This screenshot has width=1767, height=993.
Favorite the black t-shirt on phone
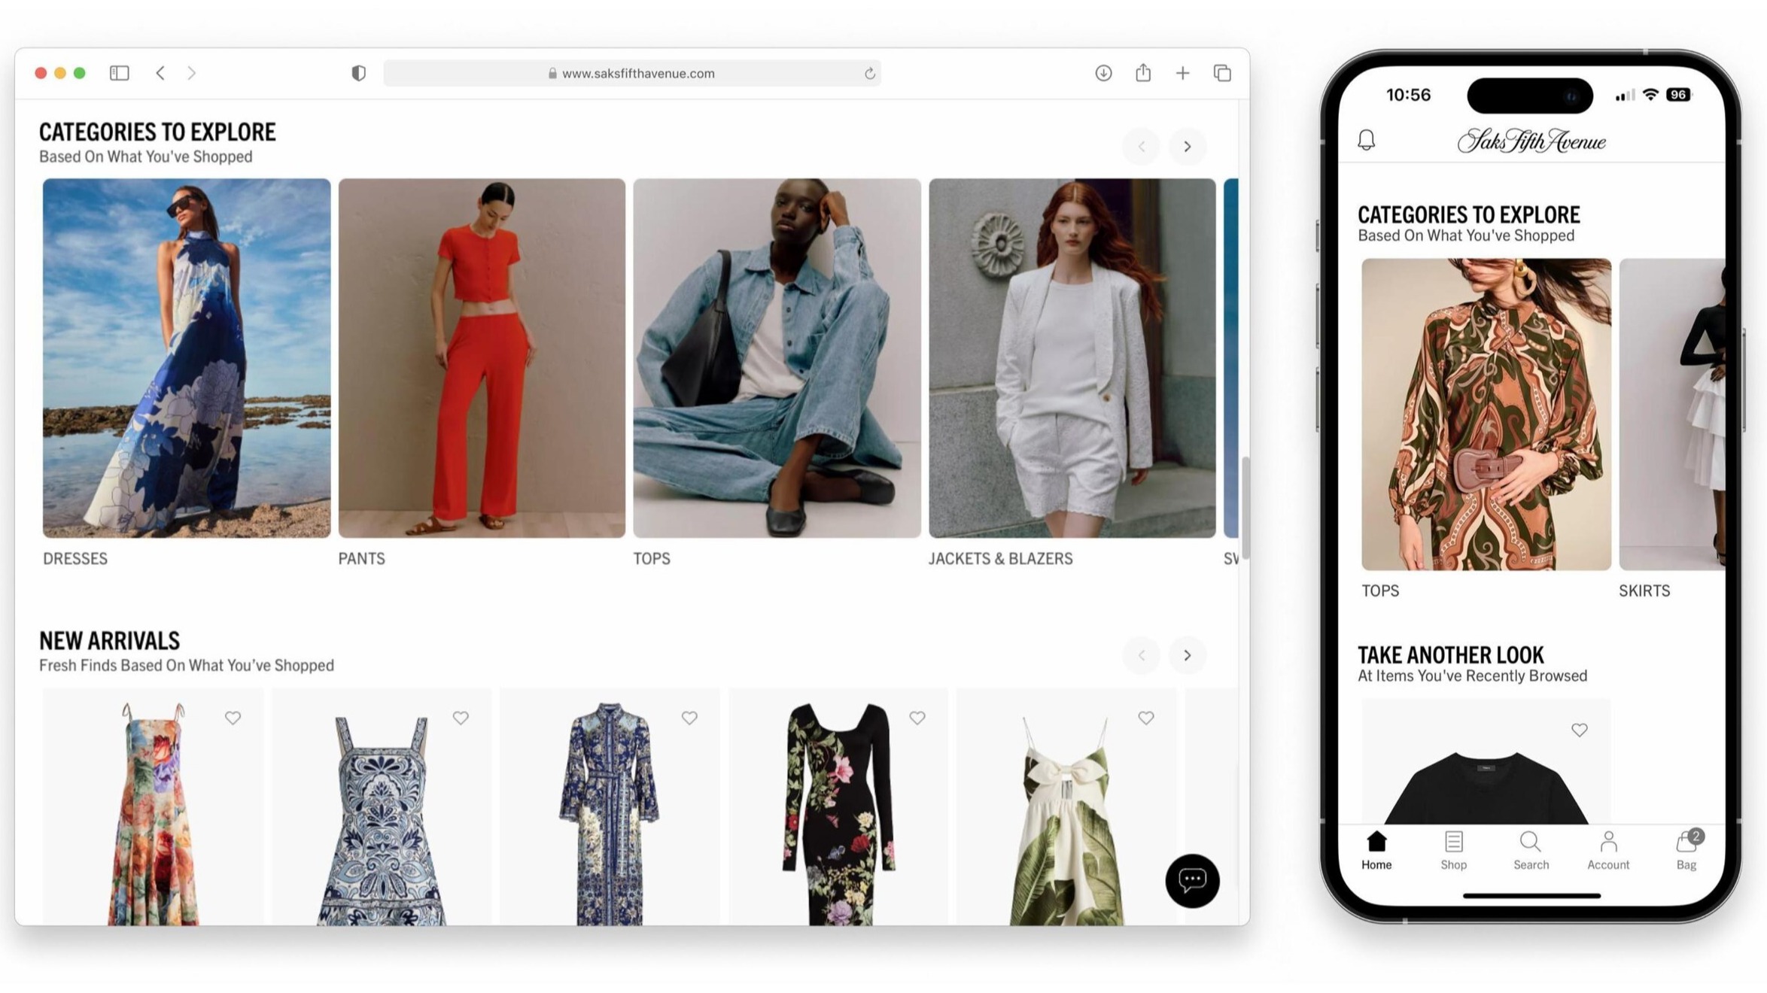1580,730
